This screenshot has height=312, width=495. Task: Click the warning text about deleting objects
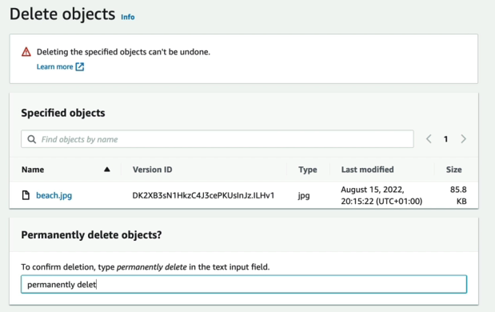click(x=123, y=52)
